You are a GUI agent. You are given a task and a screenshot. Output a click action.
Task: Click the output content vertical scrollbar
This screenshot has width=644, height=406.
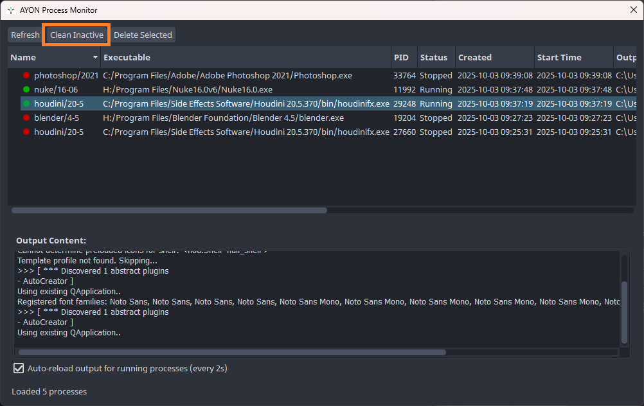coord(624,312)
